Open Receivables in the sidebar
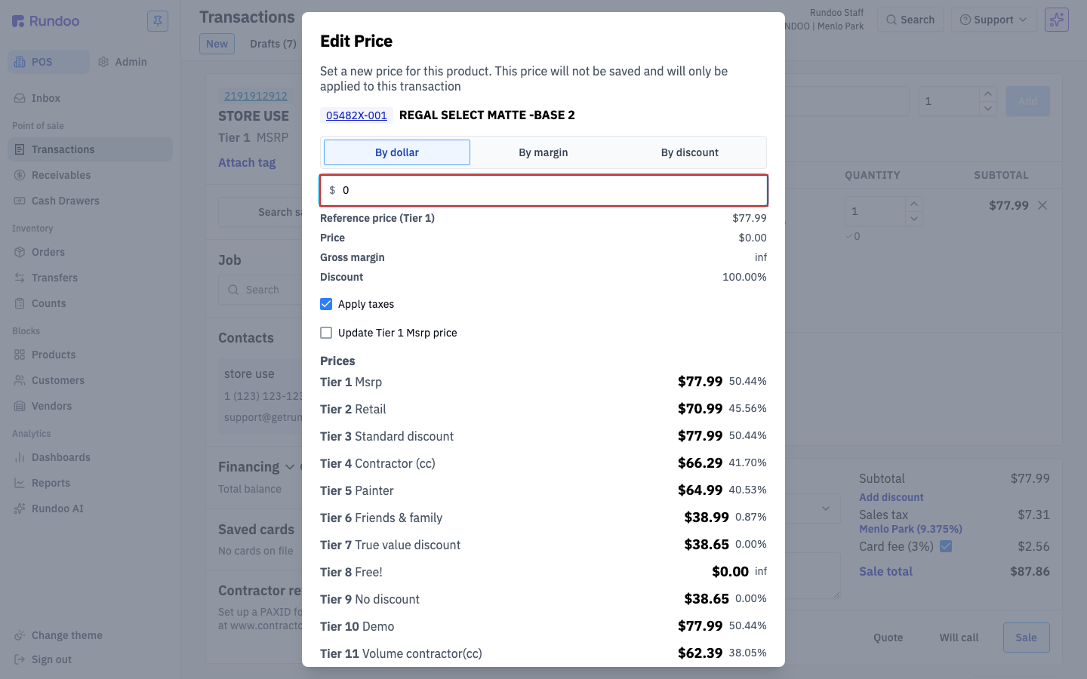This screenshot has width=1087, height=679. click(91, 175)
